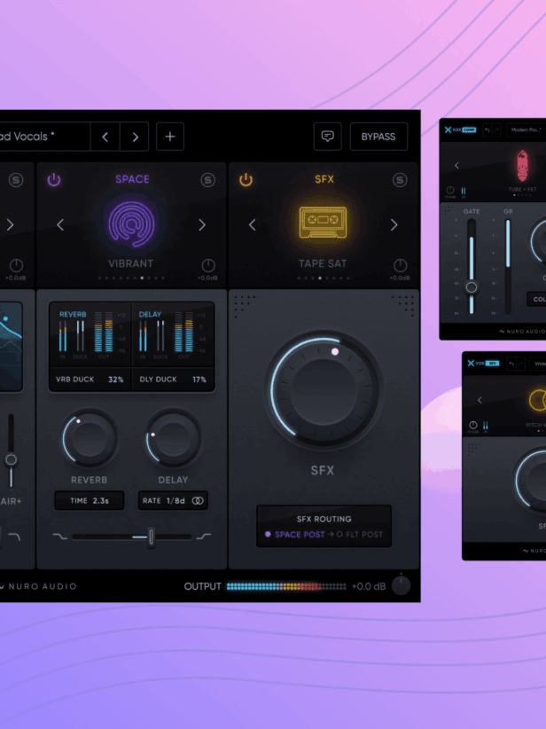The height and width of the screenshot is (729, 546).
Task: Toggle the delay ping-pong linked-circles icon
Action: pos(198,501)
